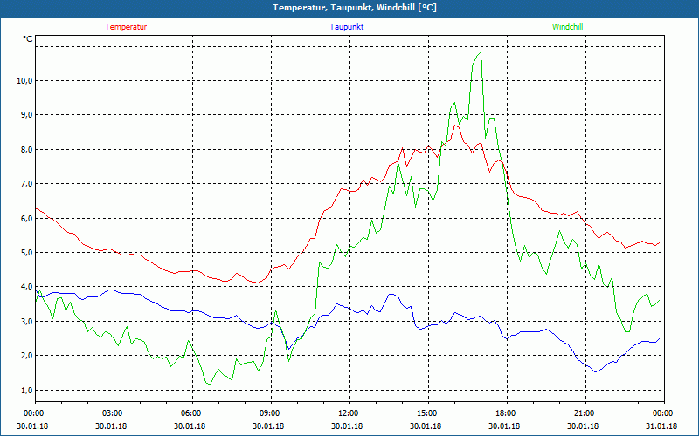Viewport: 699px width, 436px height.
Task: Click the 8,0 y-axis value
Action: [26, 149]
